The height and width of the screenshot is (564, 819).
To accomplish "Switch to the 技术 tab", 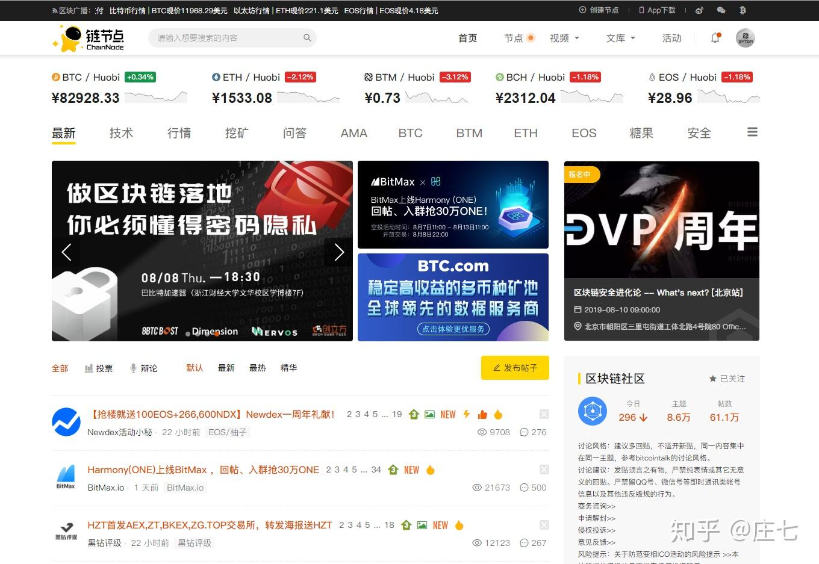I will 120,133.
